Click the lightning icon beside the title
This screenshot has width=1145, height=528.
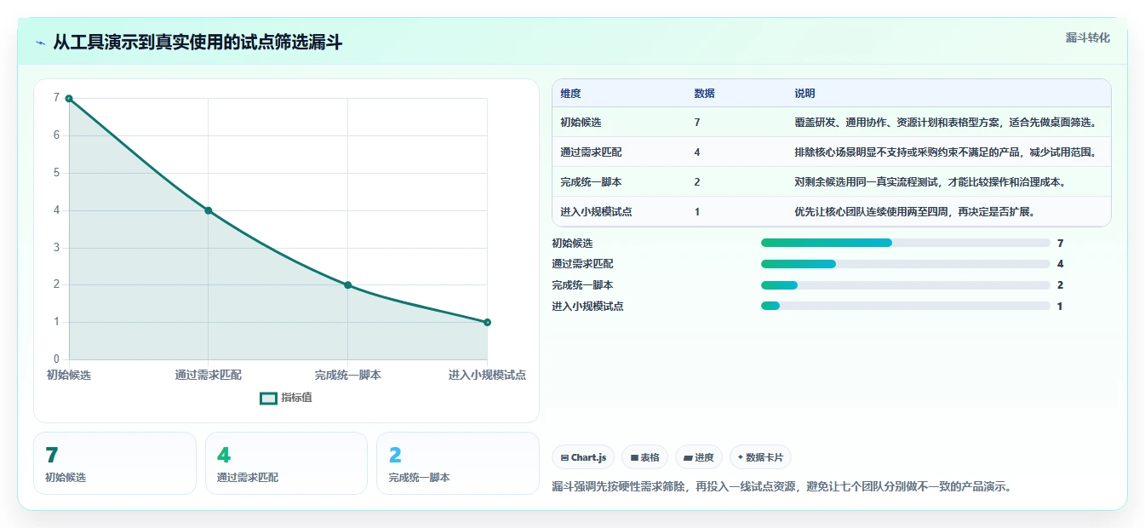(40, 43)
